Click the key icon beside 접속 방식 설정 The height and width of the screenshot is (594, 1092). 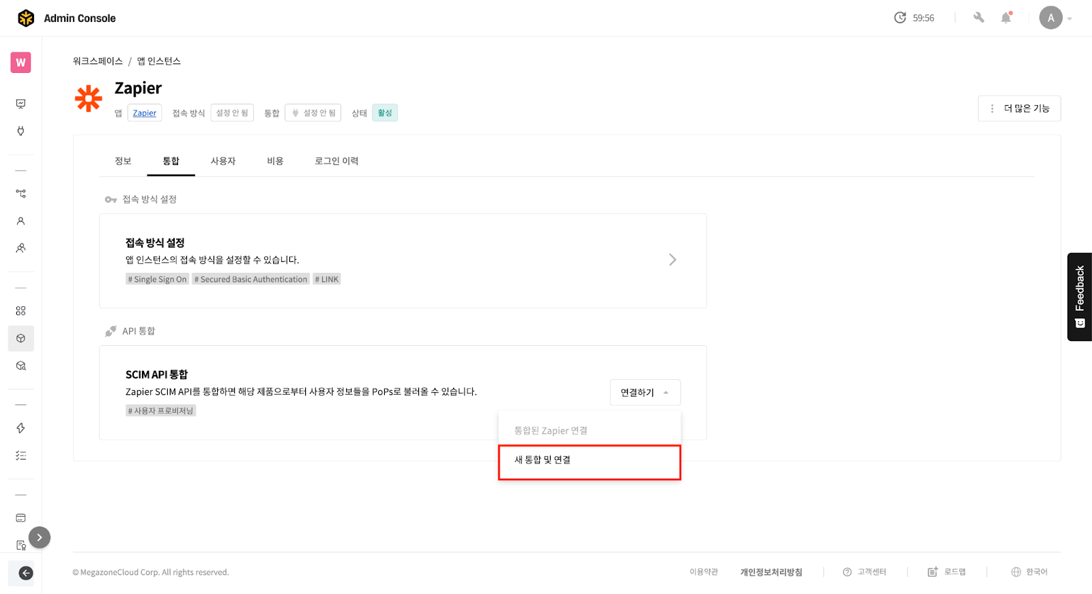[111, 200]
